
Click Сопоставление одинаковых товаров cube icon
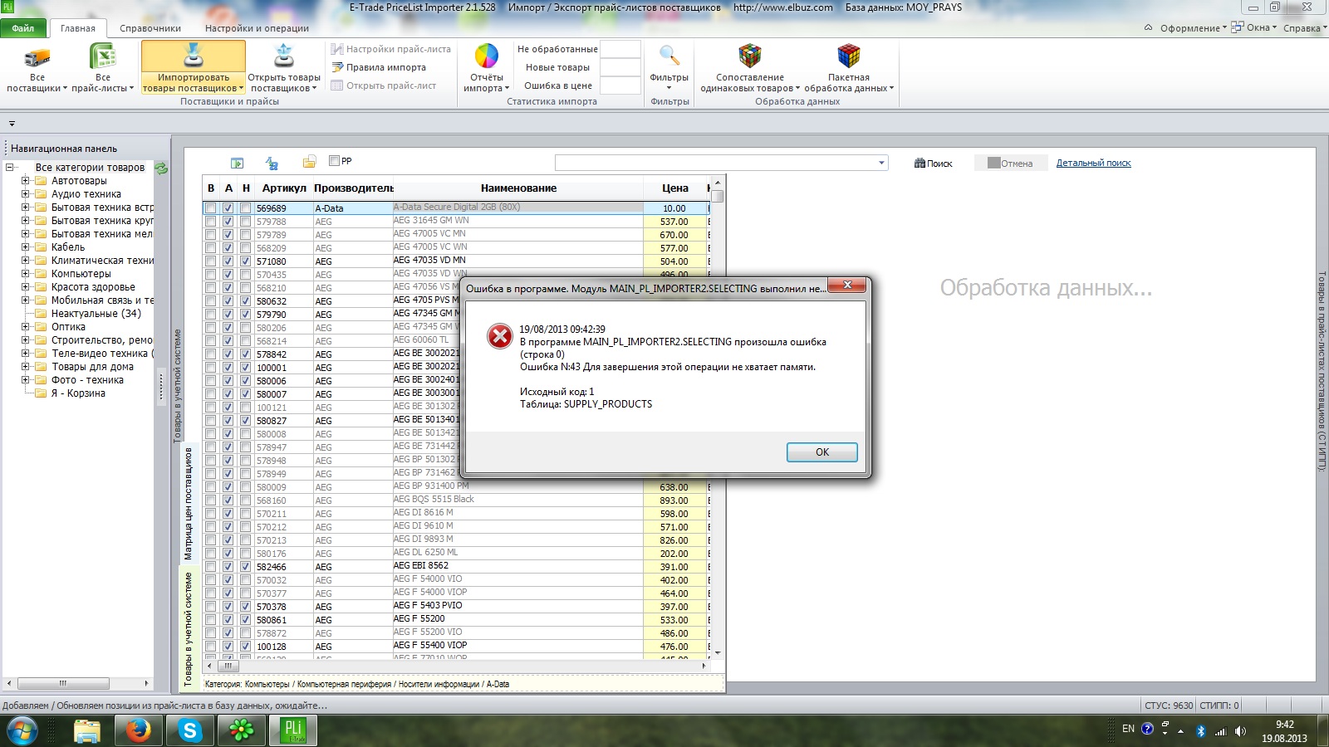[x=750, y=56]
